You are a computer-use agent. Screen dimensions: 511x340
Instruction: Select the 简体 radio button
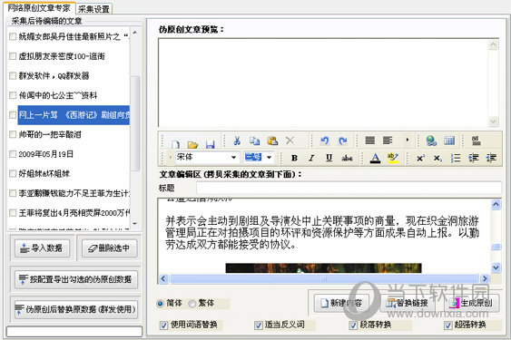(161, 304)
